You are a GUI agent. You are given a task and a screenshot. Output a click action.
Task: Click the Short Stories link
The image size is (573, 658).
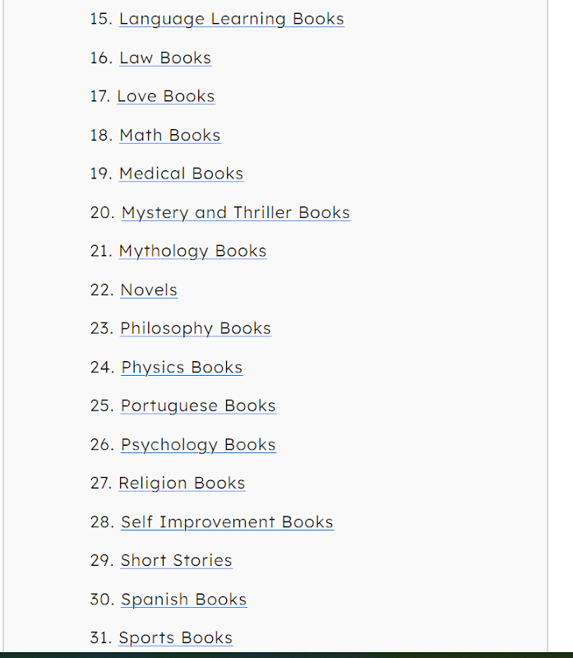[x=176, y=560]
